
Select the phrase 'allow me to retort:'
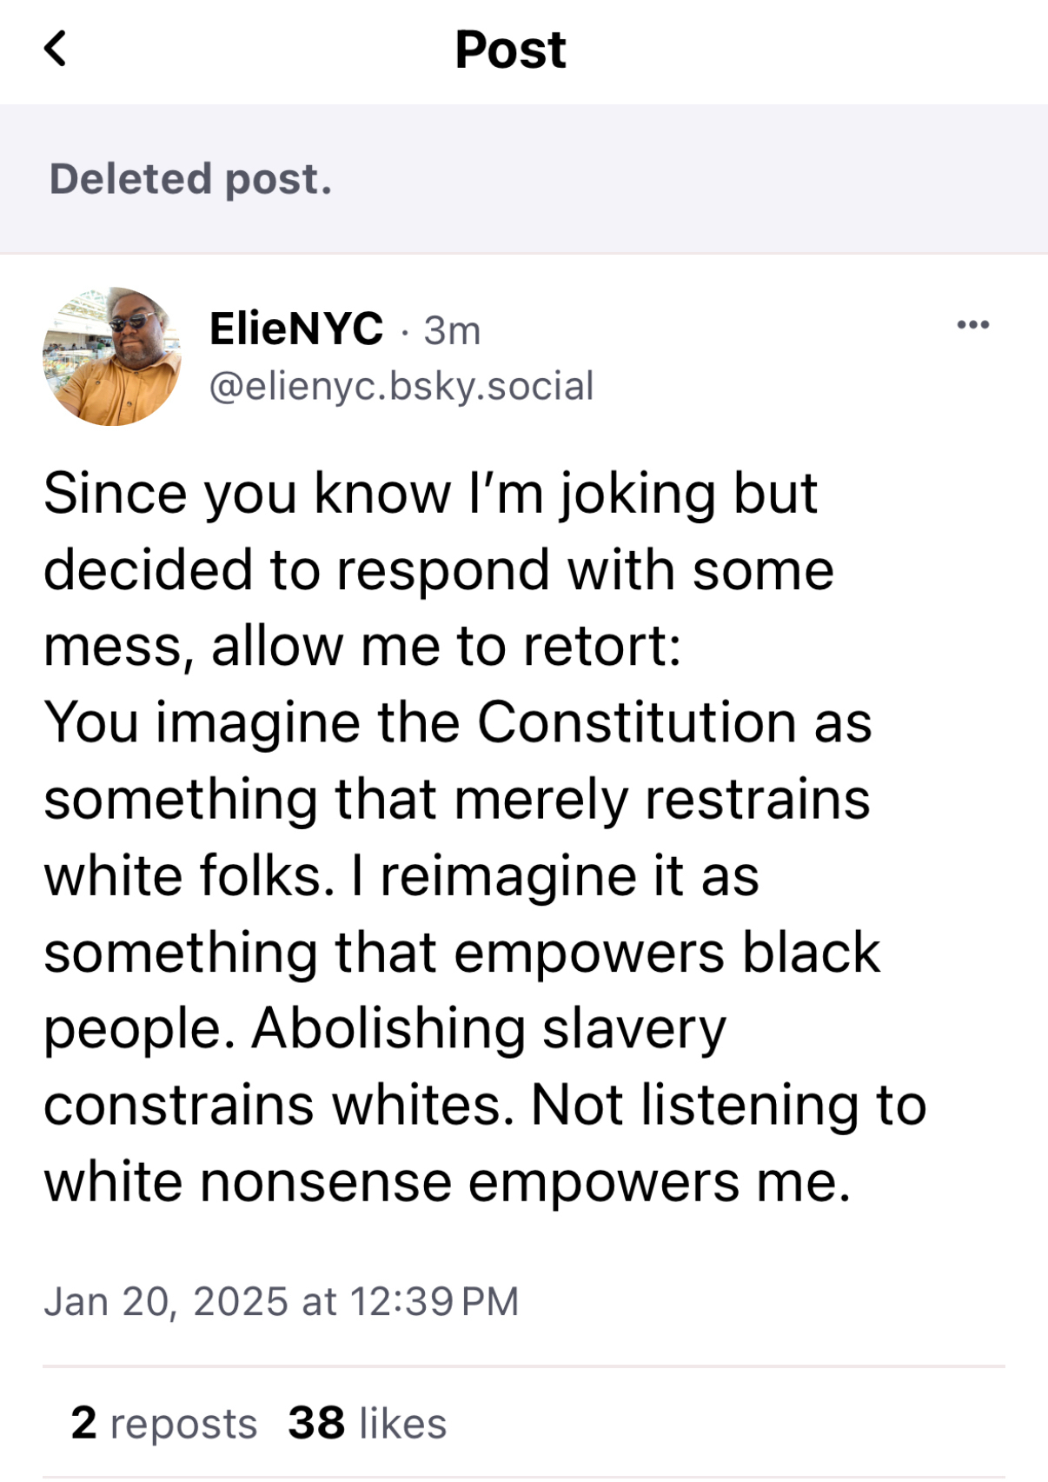click(447, 647)
